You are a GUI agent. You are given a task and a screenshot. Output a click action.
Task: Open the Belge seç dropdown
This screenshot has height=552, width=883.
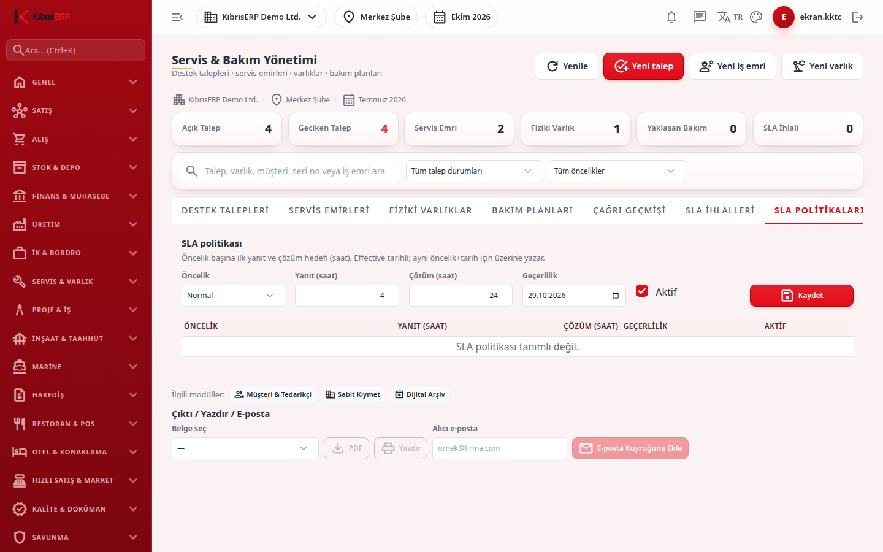pos(245,448)
